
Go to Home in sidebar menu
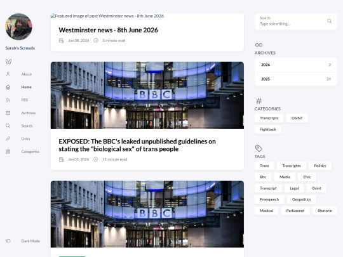pos(27,87)
